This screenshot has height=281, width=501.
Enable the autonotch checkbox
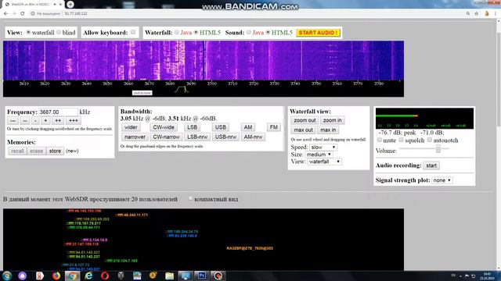point(430,140)
